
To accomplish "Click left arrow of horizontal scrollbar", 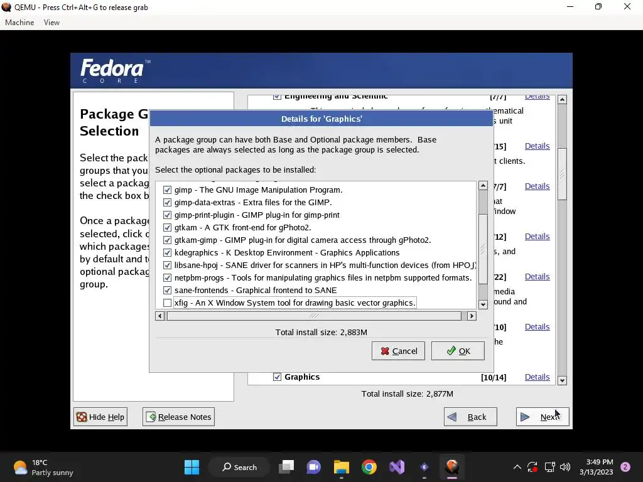I will click(160, 316).
